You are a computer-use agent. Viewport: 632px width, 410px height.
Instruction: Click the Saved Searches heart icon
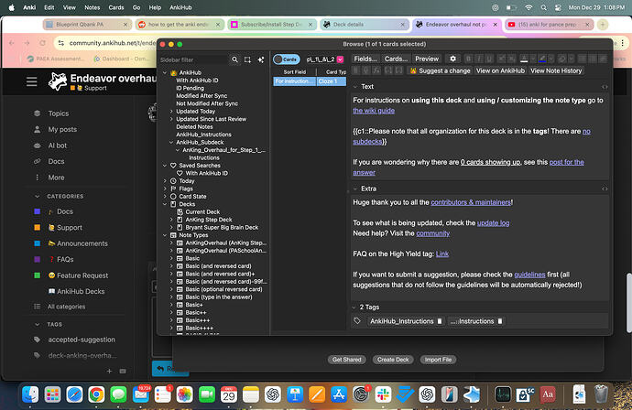click(173, 166)
